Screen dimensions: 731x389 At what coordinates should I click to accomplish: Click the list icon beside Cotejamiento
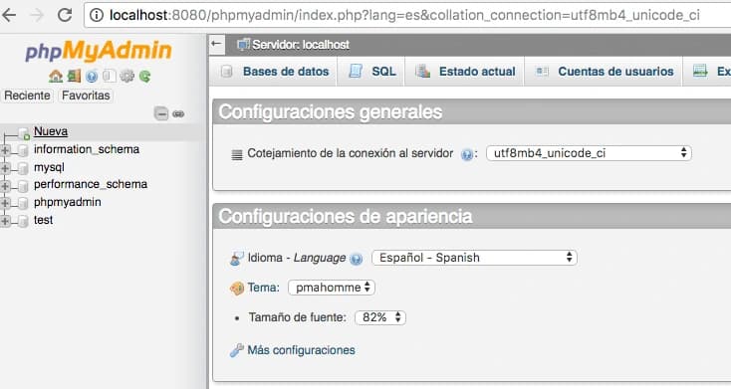coord(237,154)
